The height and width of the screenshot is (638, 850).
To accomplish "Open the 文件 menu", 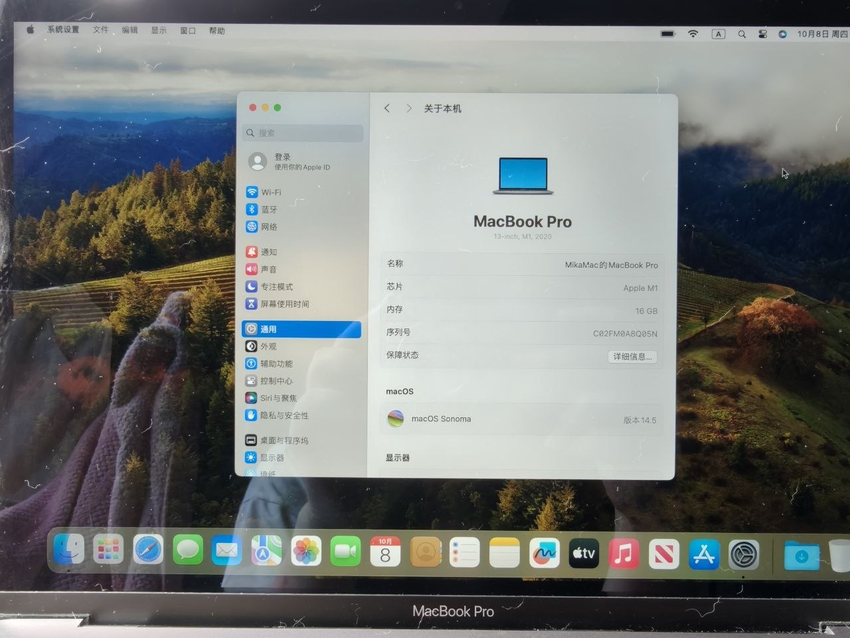I will (x=100, y=29).
